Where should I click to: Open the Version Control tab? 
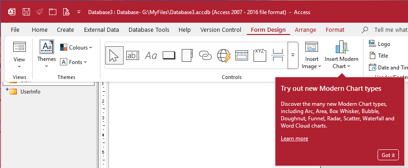tap(221, 30)
